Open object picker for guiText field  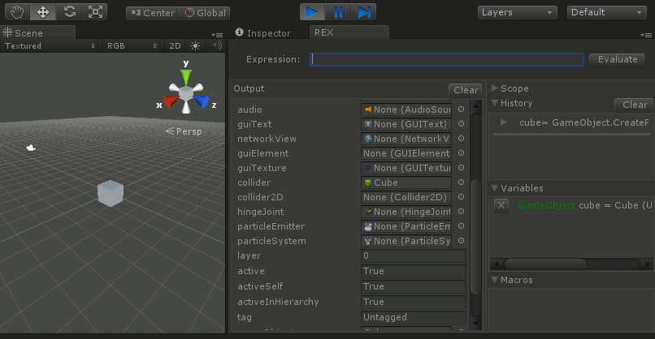coord(461,124)
